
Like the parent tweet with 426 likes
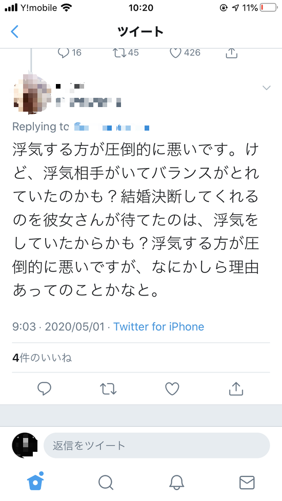(185, 52)
